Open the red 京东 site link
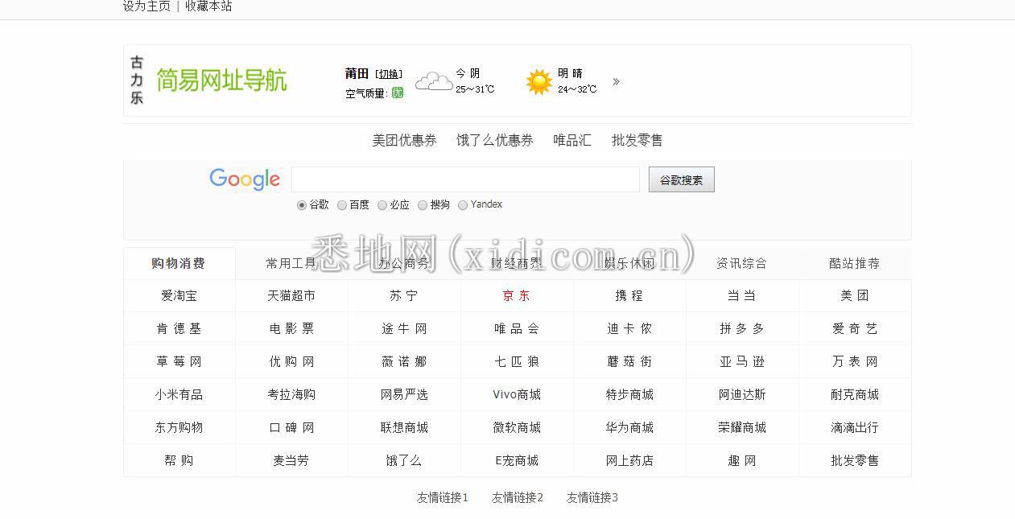This screenshot has width=1015, height=519. pos(517,296)
